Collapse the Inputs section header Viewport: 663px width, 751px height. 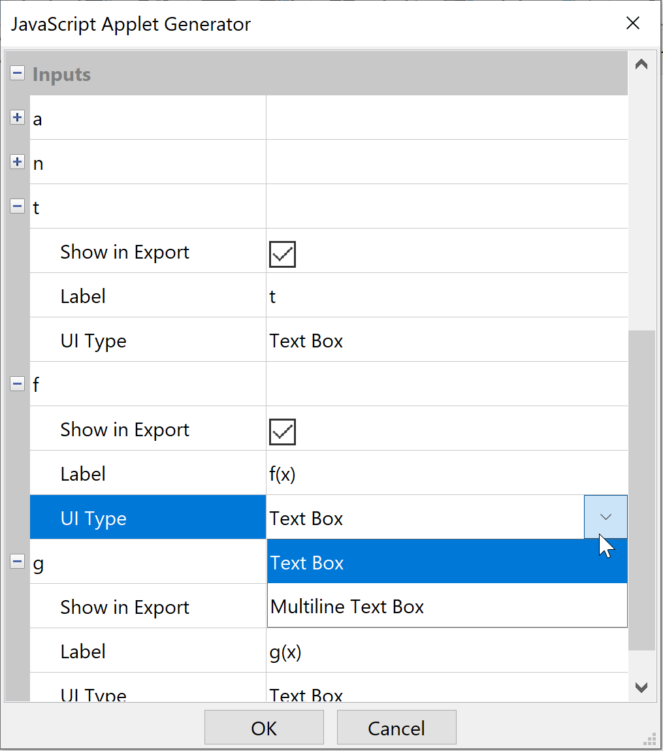pyautogui.click(x=17, y=72)
